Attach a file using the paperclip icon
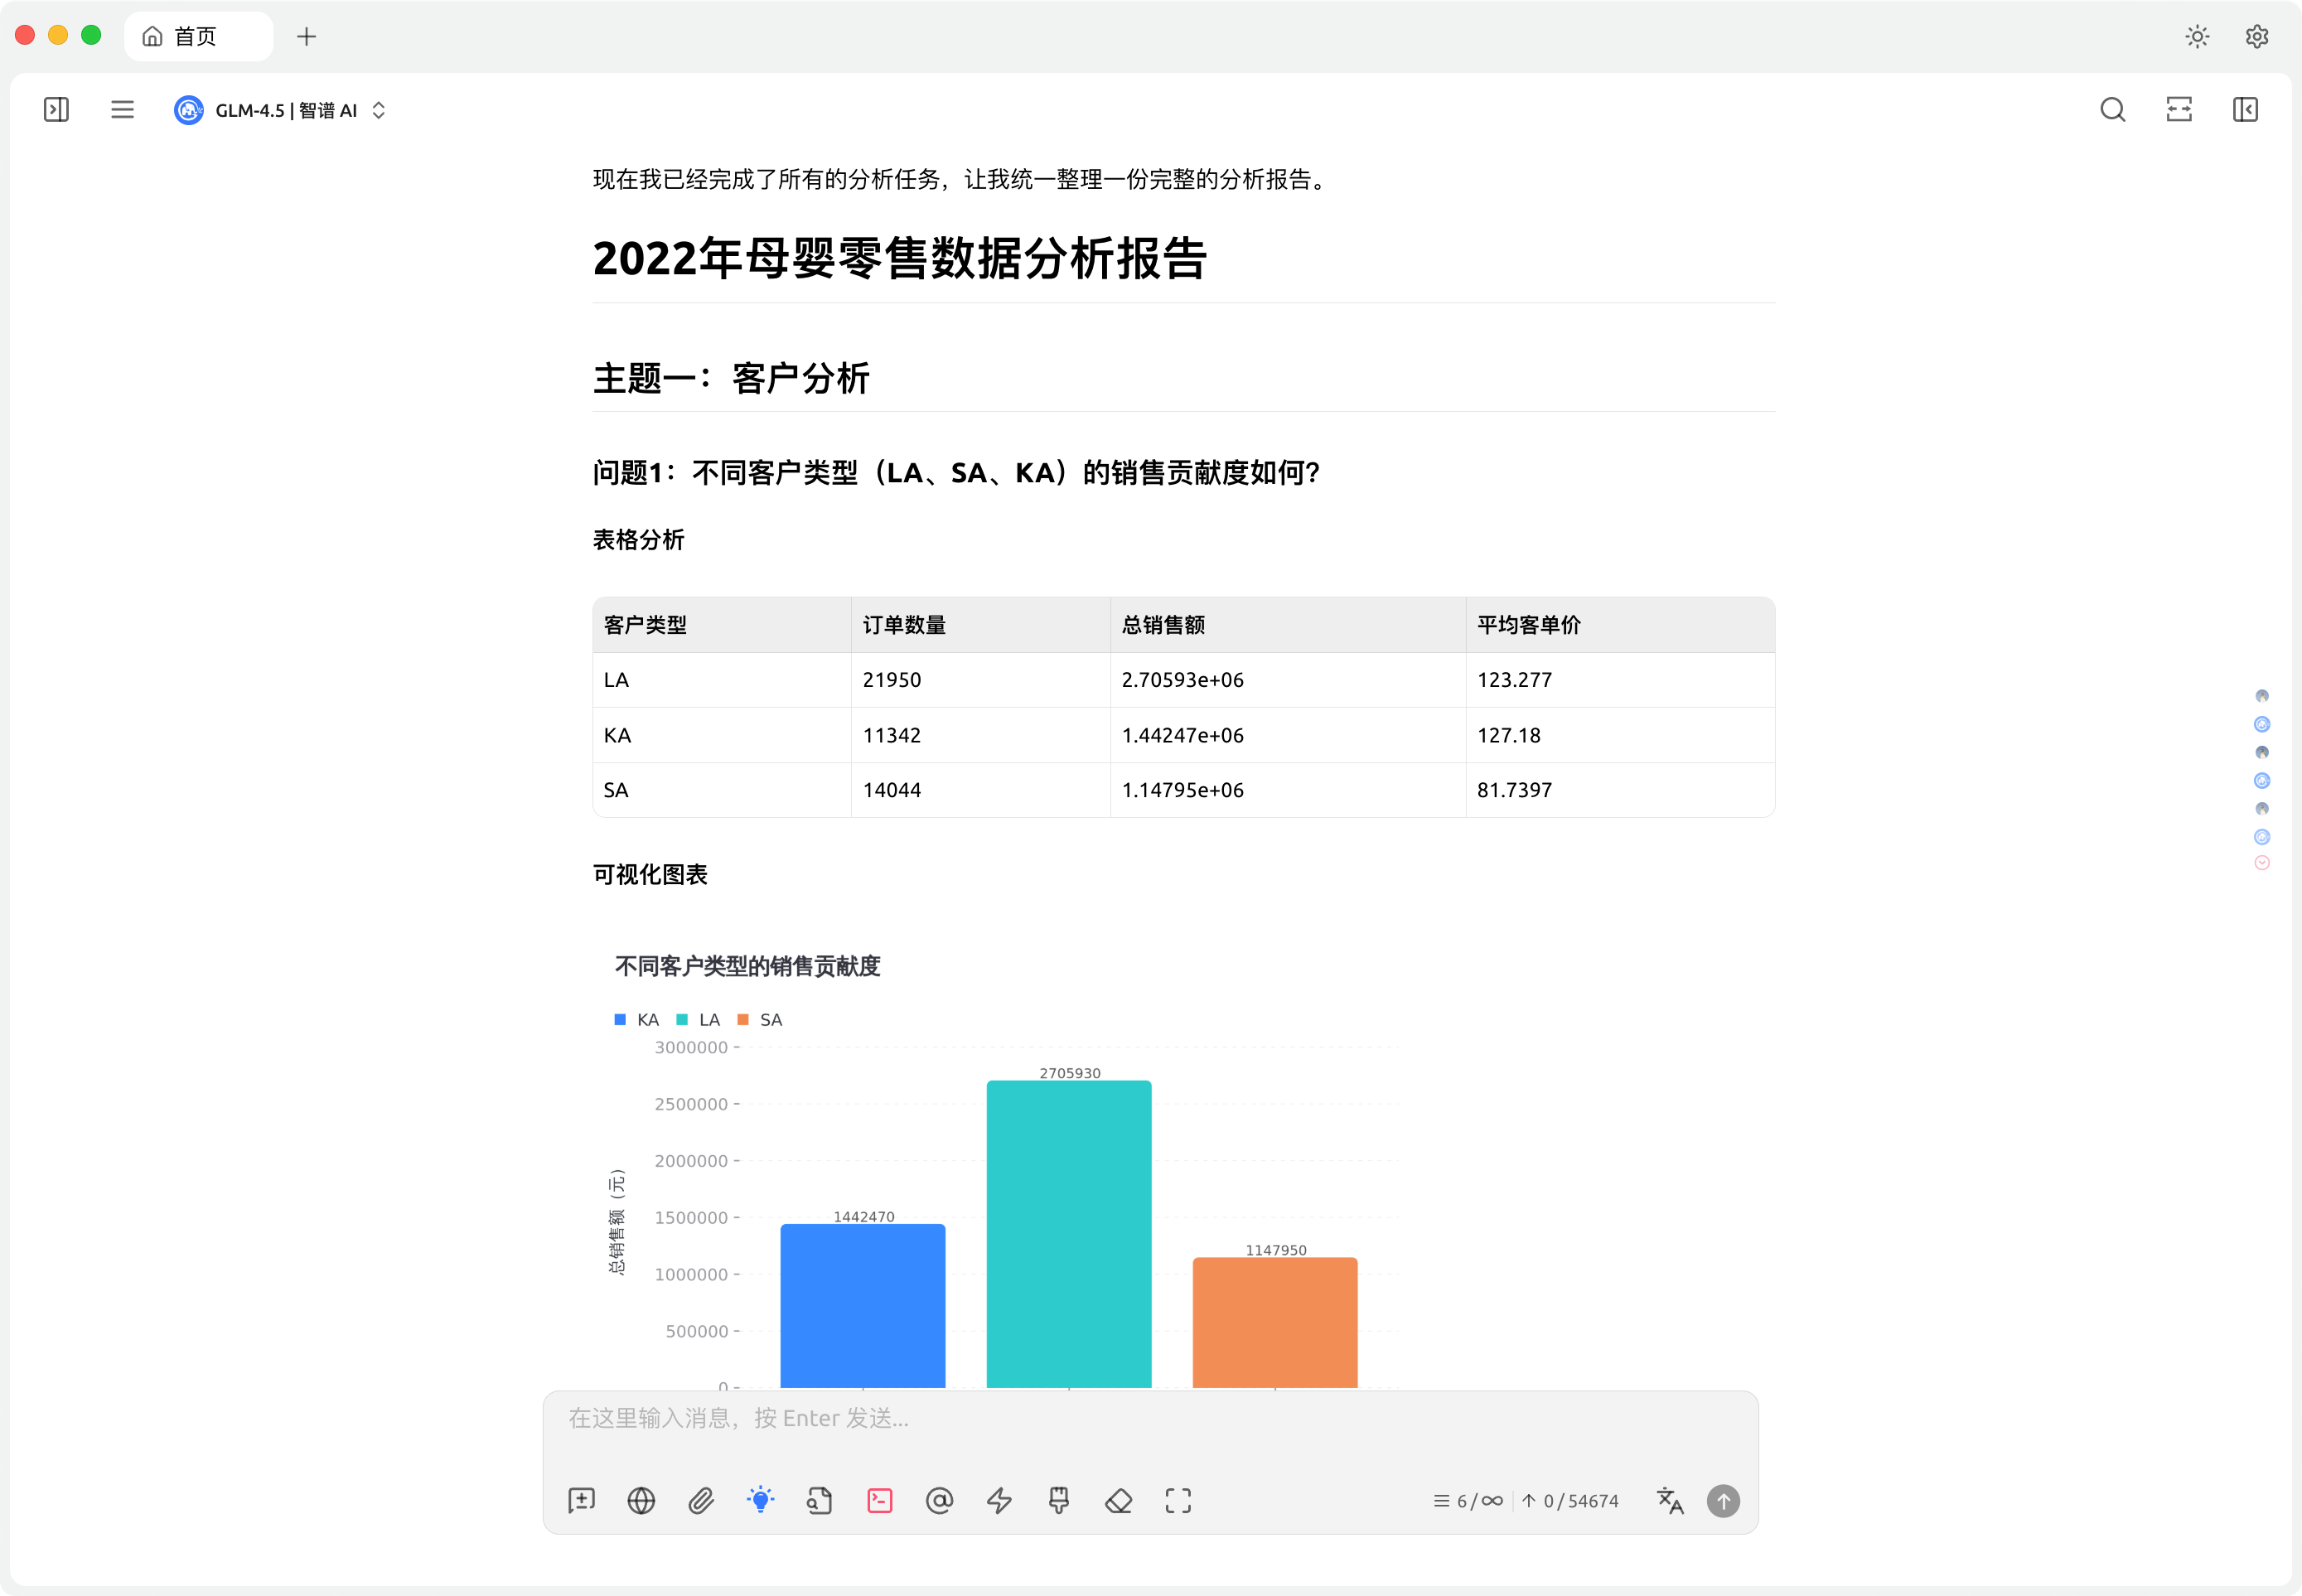The width and height of the screenshot is (2302, 1596). (700, 1500)
